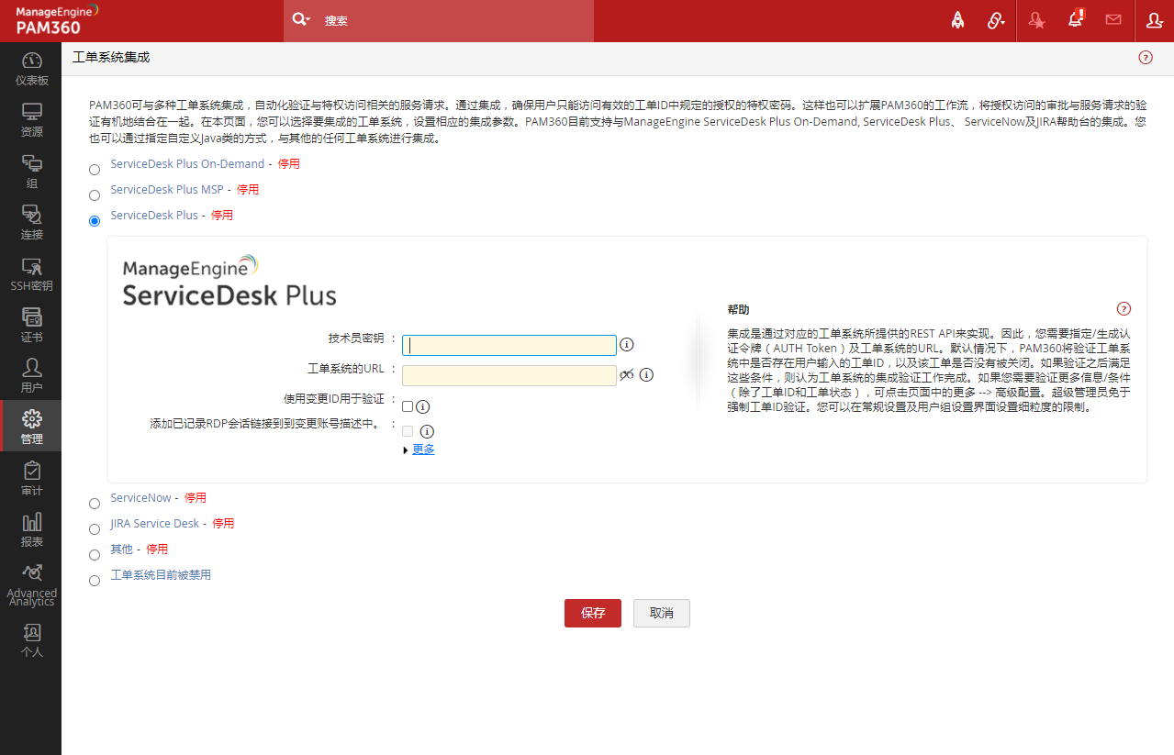Enable 使用变更ID用于验证 checkbox

click(x=408, y=406)
